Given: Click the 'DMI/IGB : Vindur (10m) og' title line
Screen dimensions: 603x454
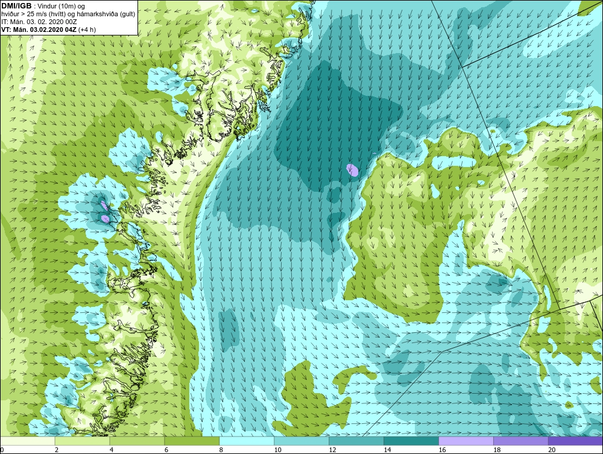Looking at the screenshot, I should tap(43, 7).
